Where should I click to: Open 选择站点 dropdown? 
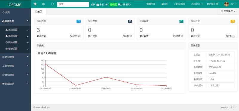coord(197,4)
